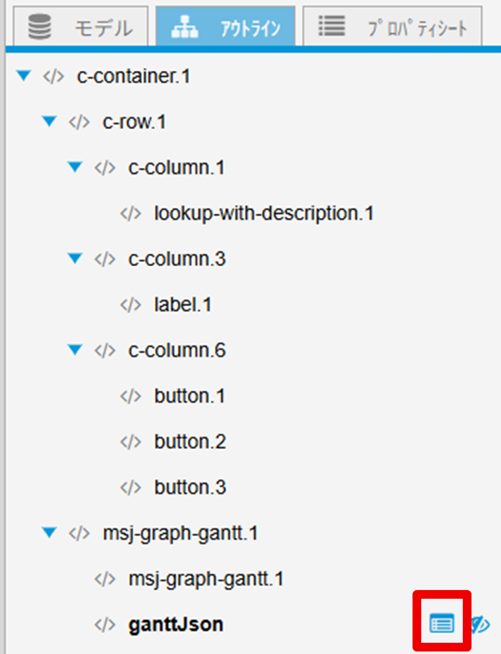This screenshot has width=501, height=654.
Task: Click the tag icon beside button.2
Action: (x=130, y=442)
